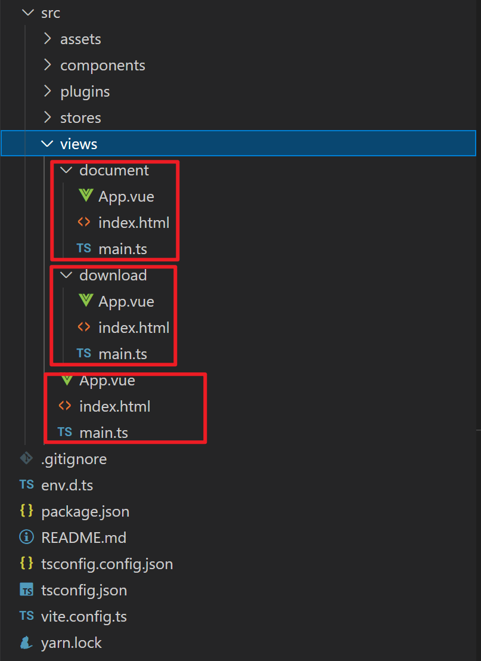
Task: Collapse the document folder
Action: (x=66, y=171)
